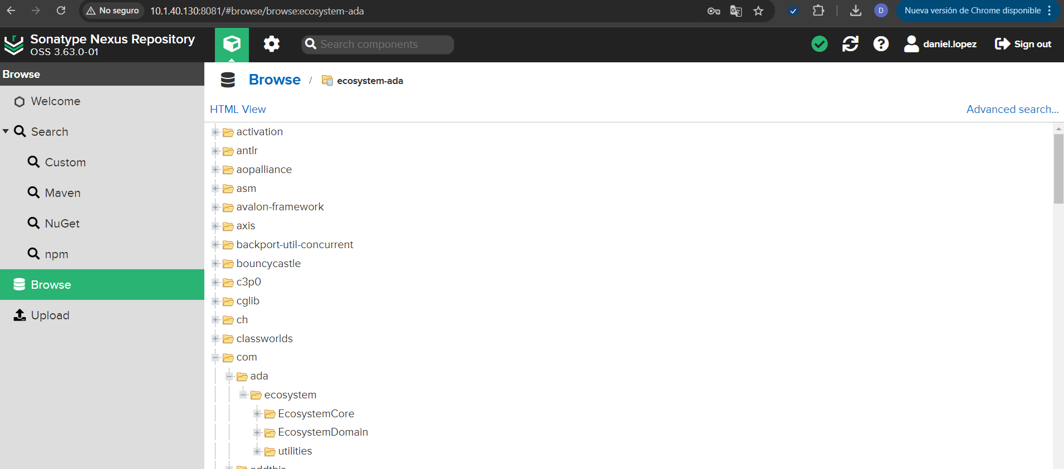This screenshot has height=469, width=1064.
Task: Open the help question mark icon
Action: click(881, 44)
